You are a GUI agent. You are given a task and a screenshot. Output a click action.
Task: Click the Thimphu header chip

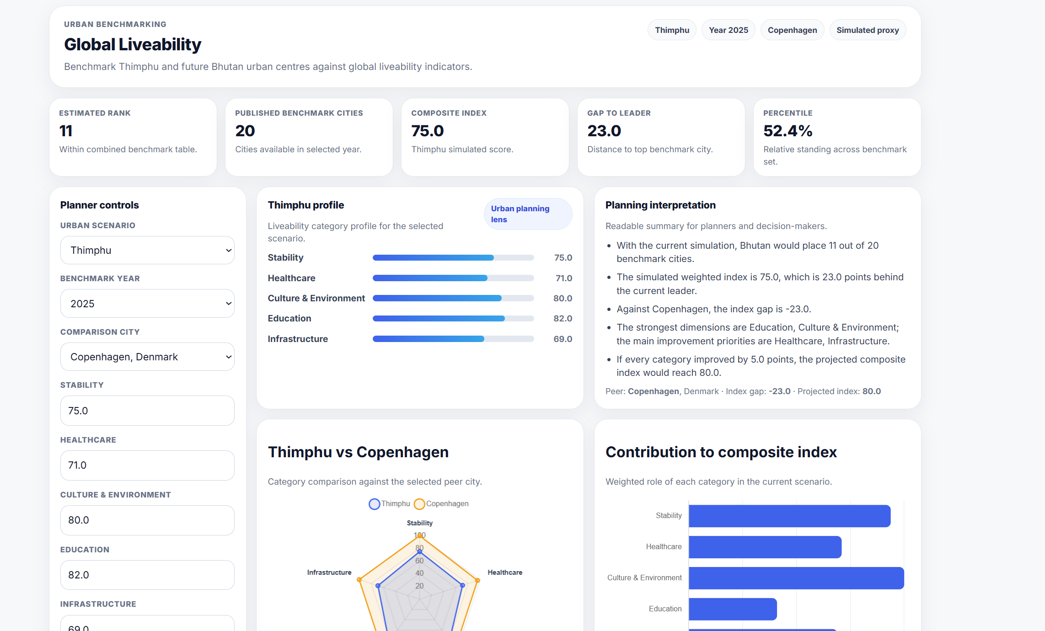pyautogui.click(x=671, y=30)
